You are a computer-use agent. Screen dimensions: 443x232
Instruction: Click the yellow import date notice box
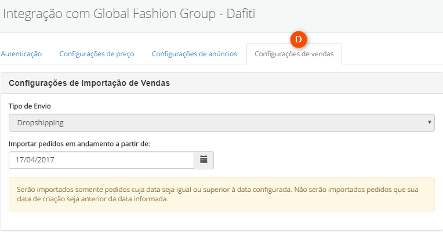[x=221, y=194]
